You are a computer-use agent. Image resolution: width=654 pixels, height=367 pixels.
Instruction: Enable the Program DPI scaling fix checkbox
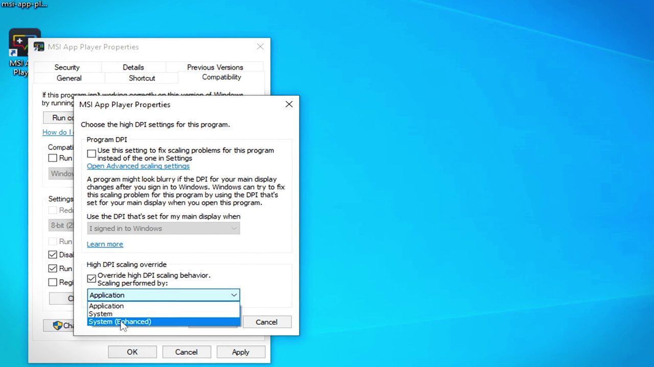(91, 153)
